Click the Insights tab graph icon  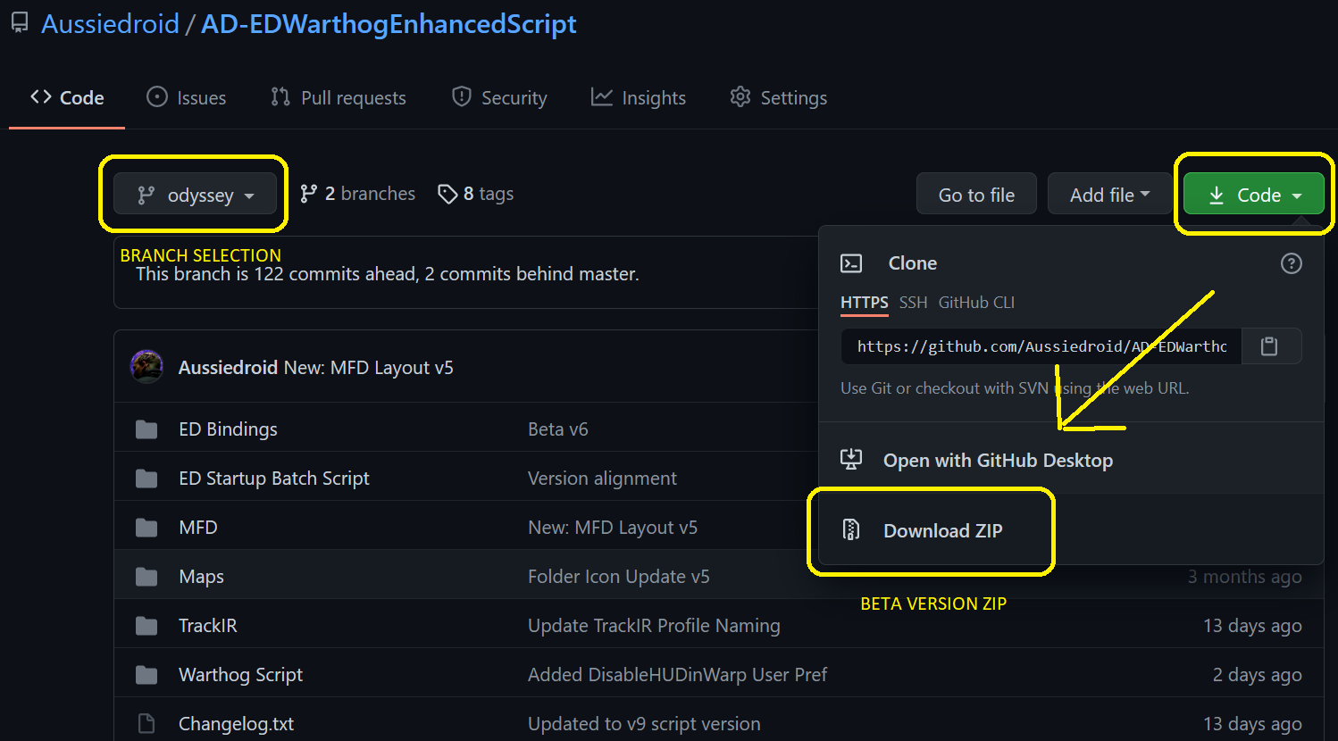(601, 96)
